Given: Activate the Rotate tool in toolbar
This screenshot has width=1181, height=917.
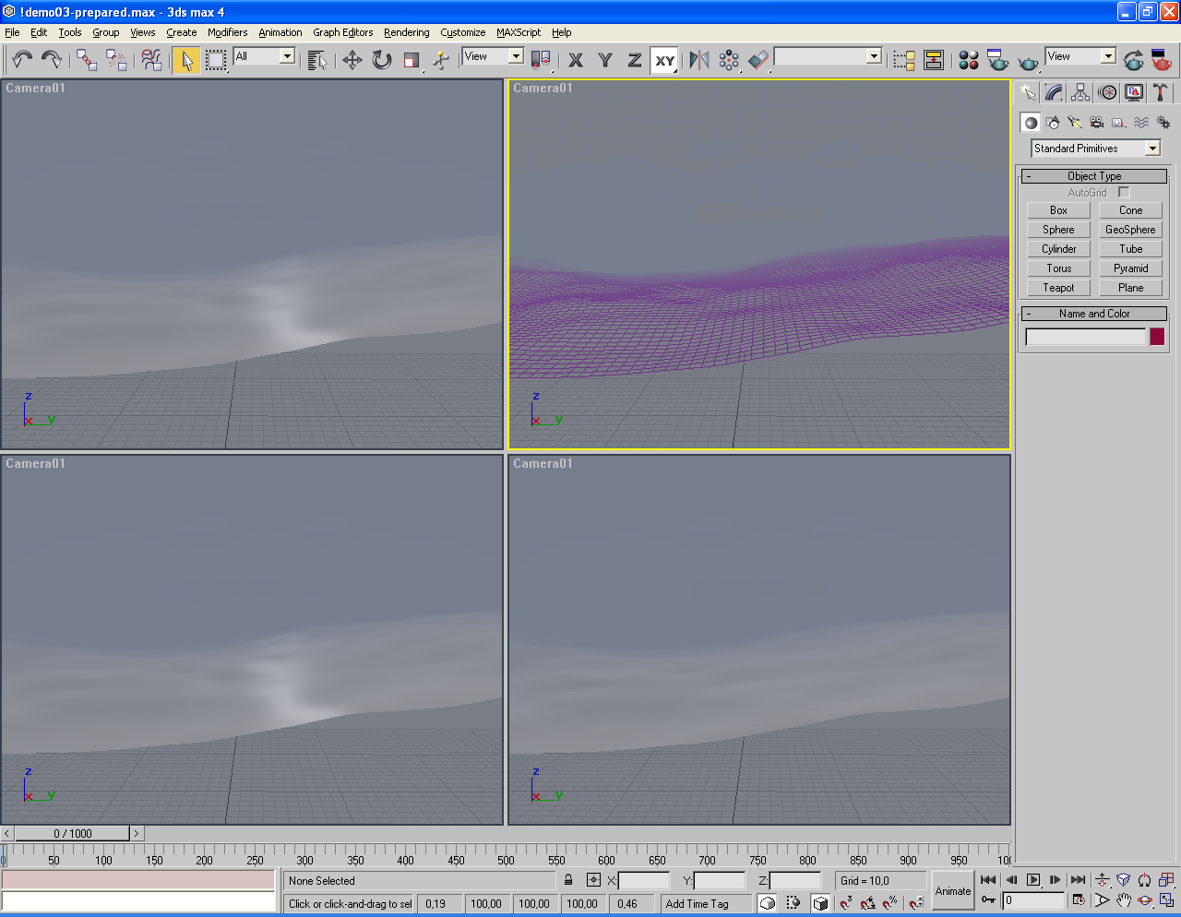Looking at the screenshot, I should (x=381, y=60).
